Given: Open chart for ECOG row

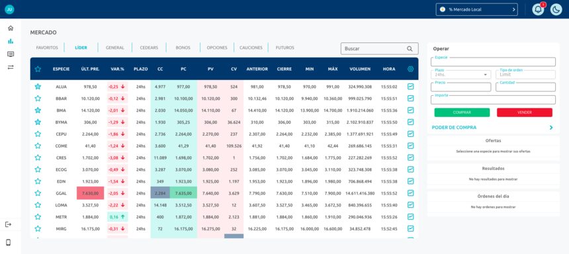Looking at the screenshot, I should (x=410, y=169).
